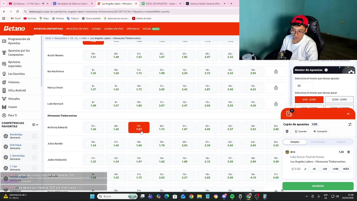The width and height of the screenshot is (357, 201).
Task: Click the Mentor bet amount field showing 30
Action: coord(304,86)
